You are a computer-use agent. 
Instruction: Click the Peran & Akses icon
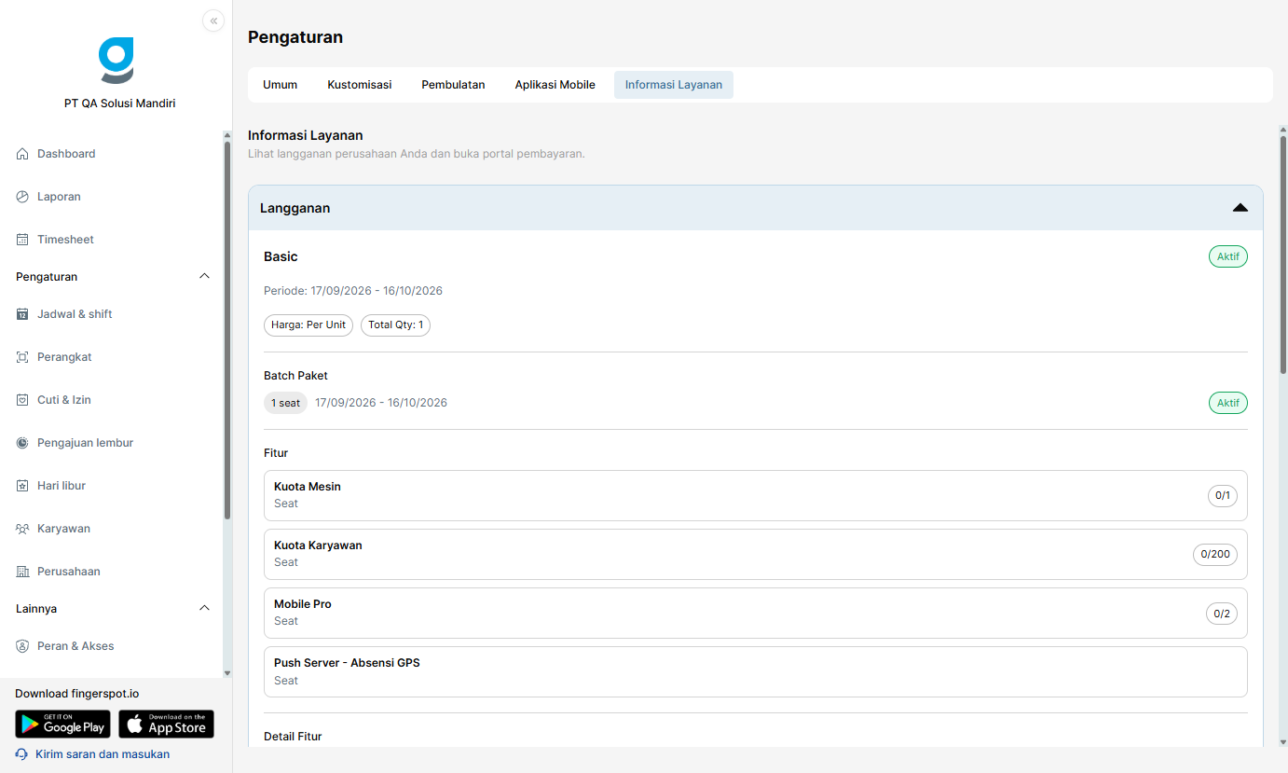coord(22,646)
